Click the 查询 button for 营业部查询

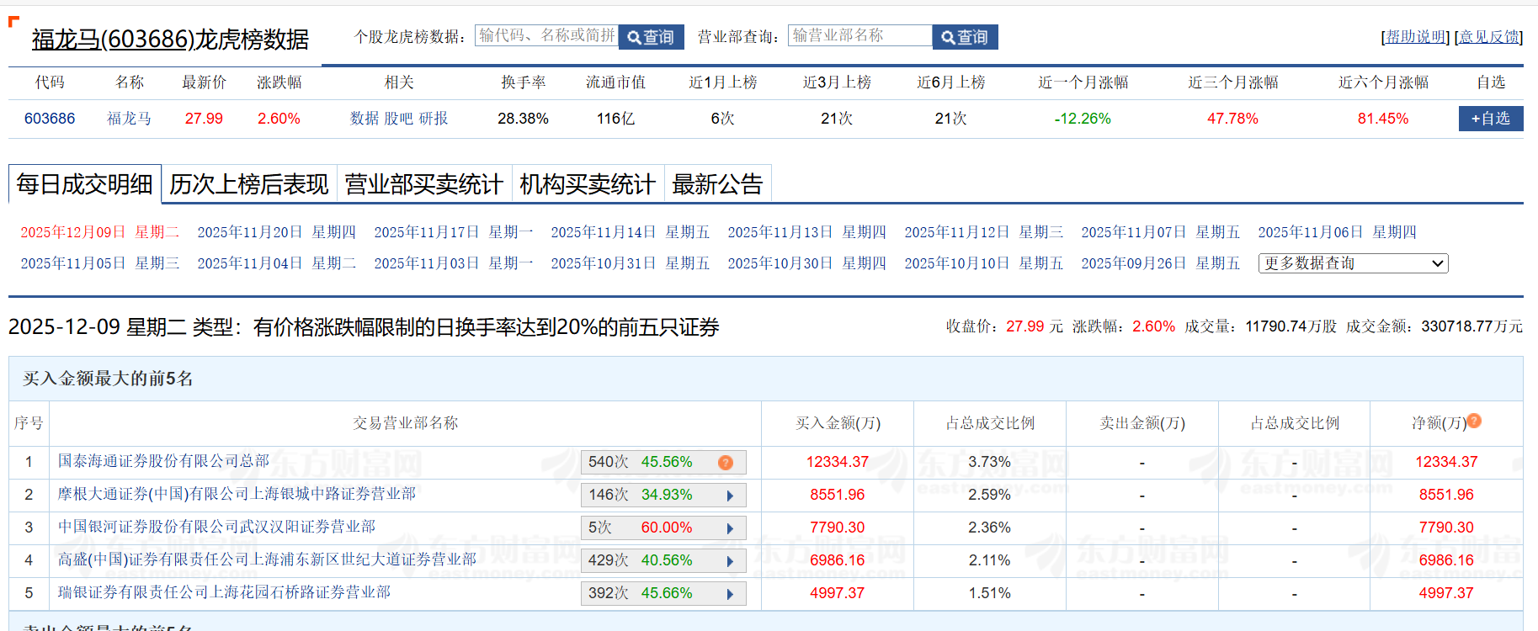point(965,37)
